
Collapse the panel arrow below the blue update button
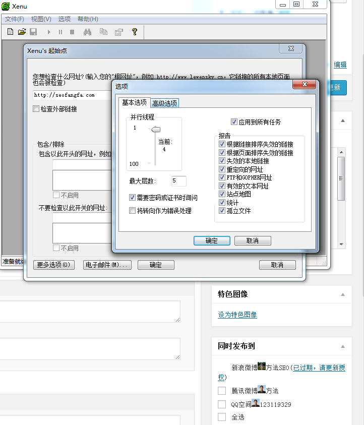pos(343,120)
